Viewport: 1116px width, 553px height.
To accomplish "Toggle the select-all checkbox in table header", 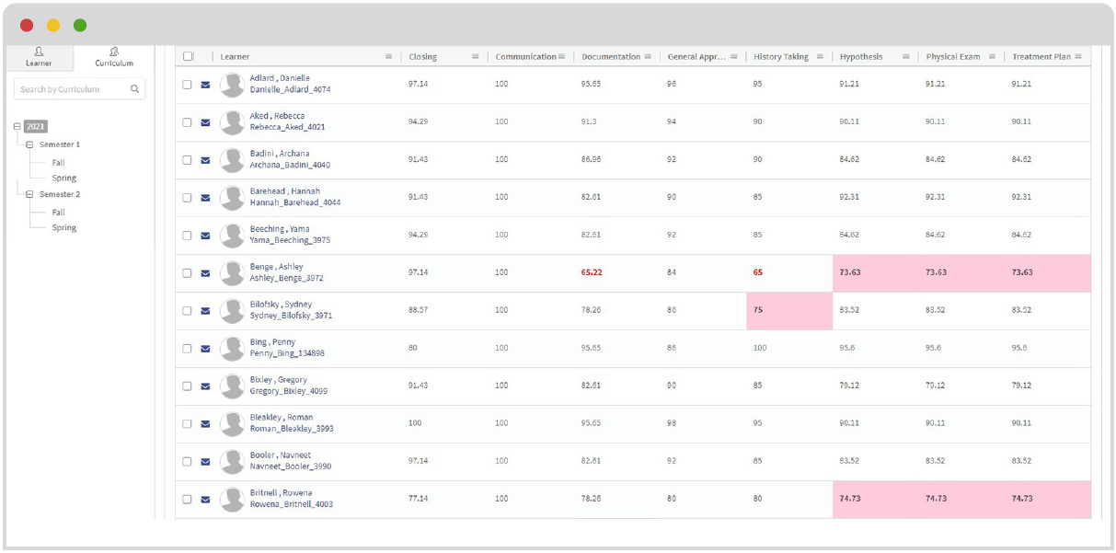I will [188, 57].
